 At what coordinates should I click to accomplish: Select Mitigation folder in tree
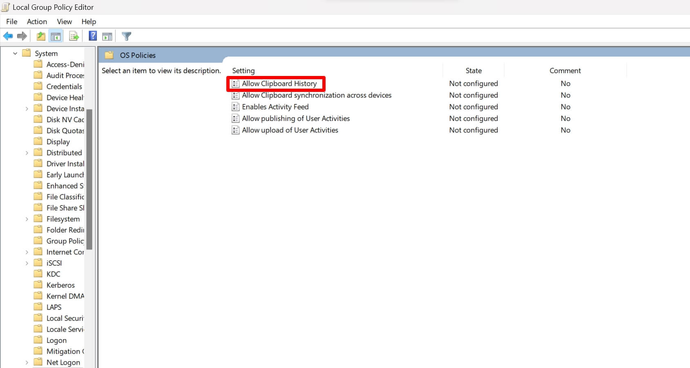pos(65,351)
